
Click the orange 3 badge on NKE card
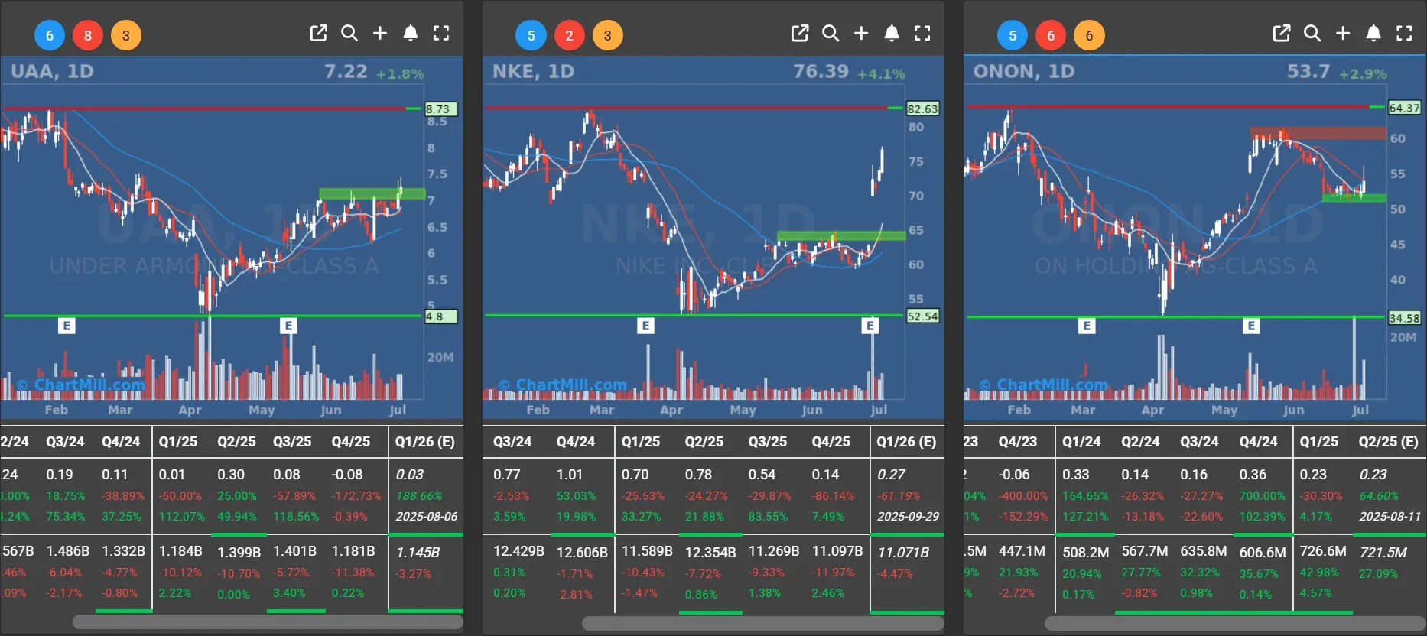pos(607,35)
